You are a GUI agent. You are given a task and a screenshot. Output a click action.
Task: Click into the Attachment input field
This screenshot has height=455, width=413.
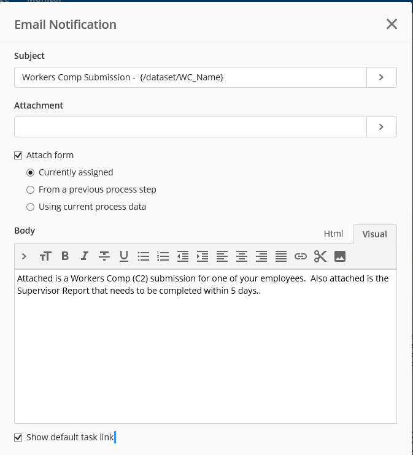tap(190, 127)
